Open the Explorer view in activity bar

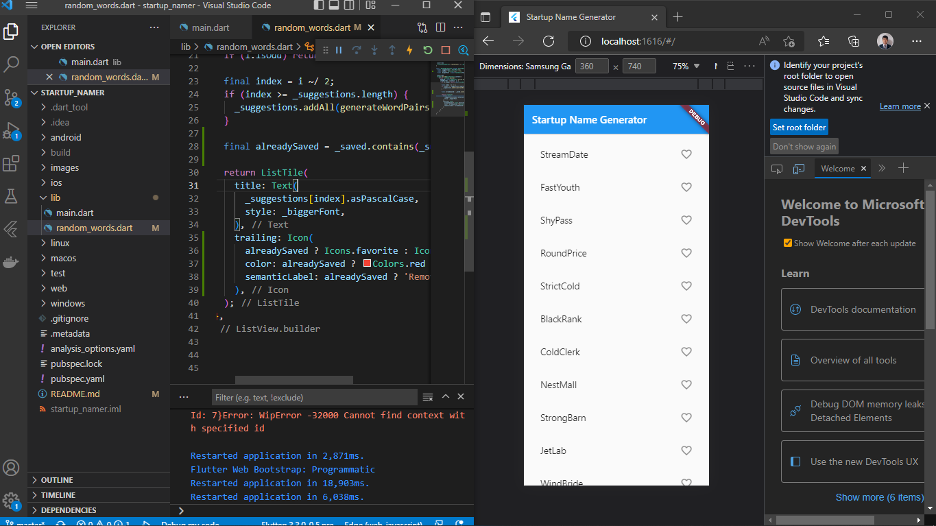(x=11, y=31)
